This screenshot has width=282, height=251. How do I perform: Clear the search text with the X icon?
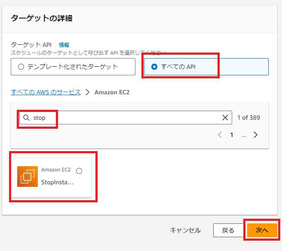coord(225,118)
